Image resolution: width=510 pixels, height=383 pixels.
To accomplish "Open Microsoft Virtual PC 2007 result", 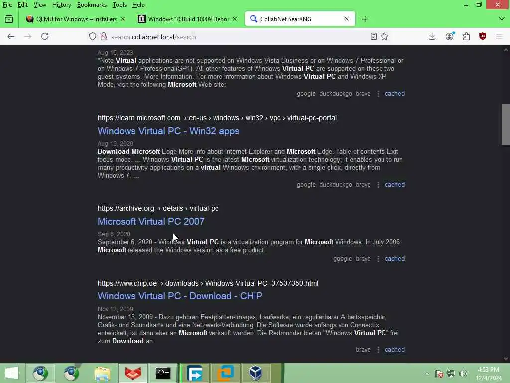I will [151, 222].
